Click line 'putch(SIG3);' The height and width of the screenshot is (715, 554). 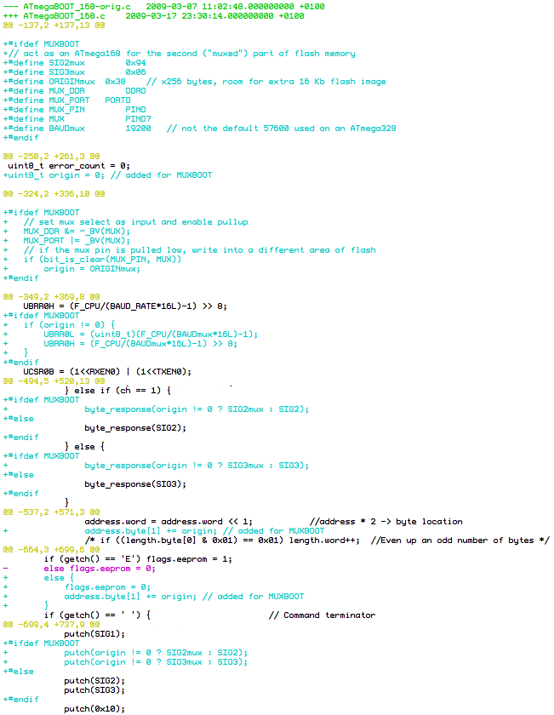pos(94,689)
